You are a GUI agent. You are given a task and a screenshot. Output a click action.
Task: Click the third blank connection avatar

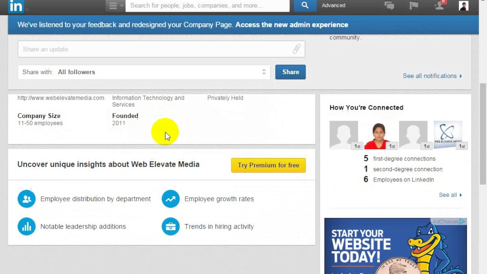pos(413,135)
